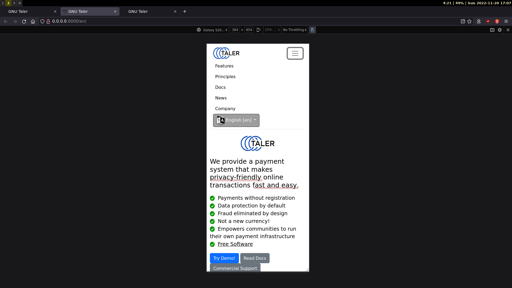Click the viewport width field showing 384
This screenshot has width=512, height=288.
click(235, 30)
